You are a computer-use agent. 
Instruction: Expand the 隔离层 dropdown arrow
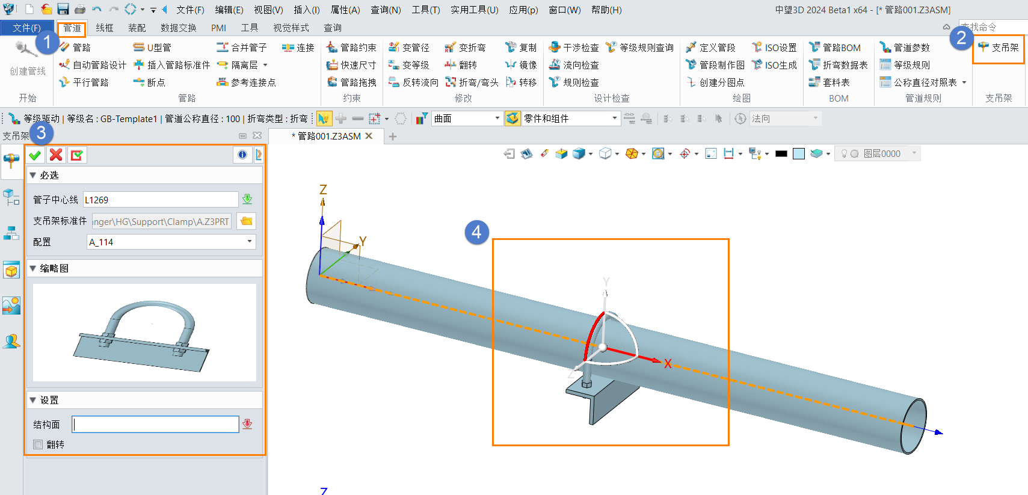tap(265, 65)
